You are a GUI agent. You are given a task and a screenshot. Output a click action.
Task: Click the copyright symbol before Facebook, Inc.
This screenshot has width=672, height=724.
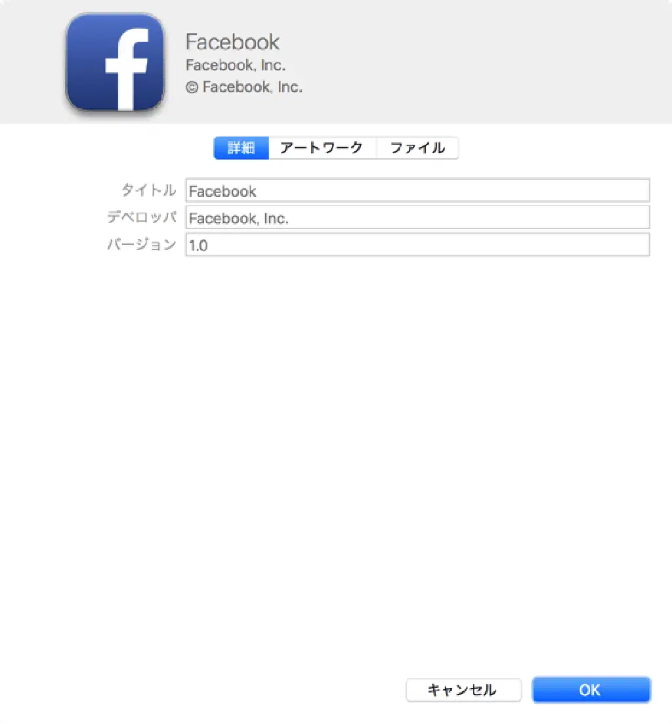tap(192, 87)
